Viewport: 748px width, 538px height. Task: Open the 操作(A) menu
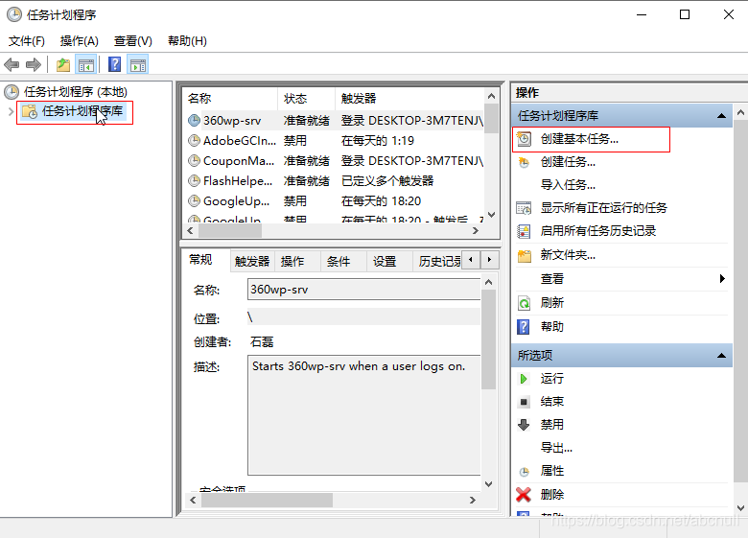click(80, 41)
